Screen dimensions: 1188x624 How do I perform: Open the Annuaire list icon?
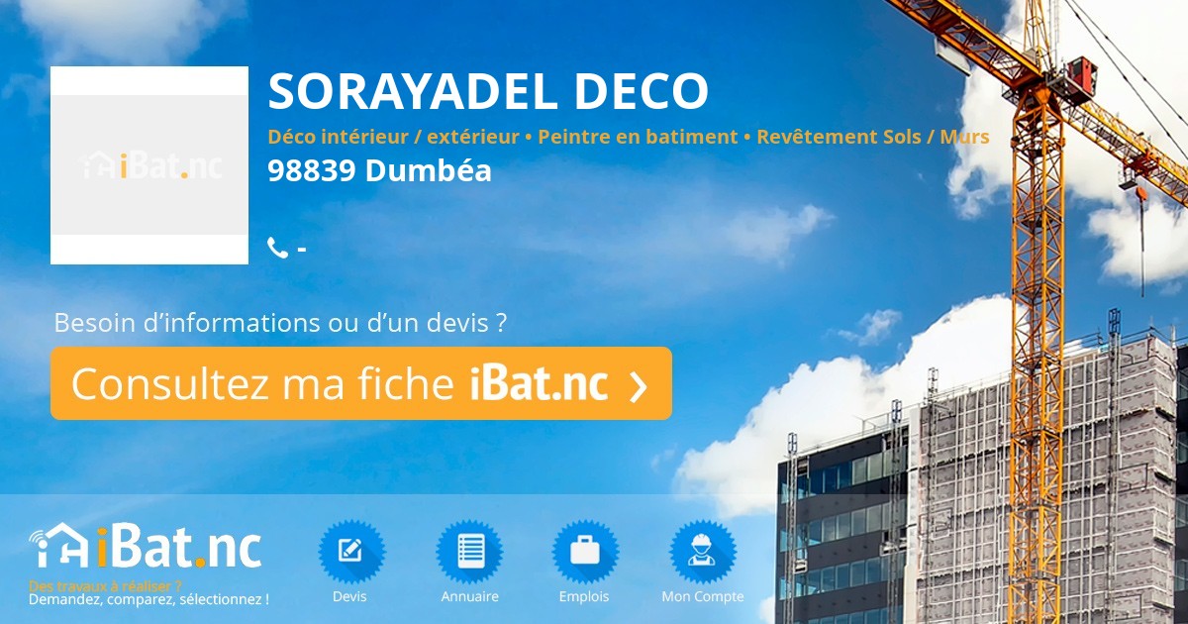pyautogui.click(x=469, y=552)
